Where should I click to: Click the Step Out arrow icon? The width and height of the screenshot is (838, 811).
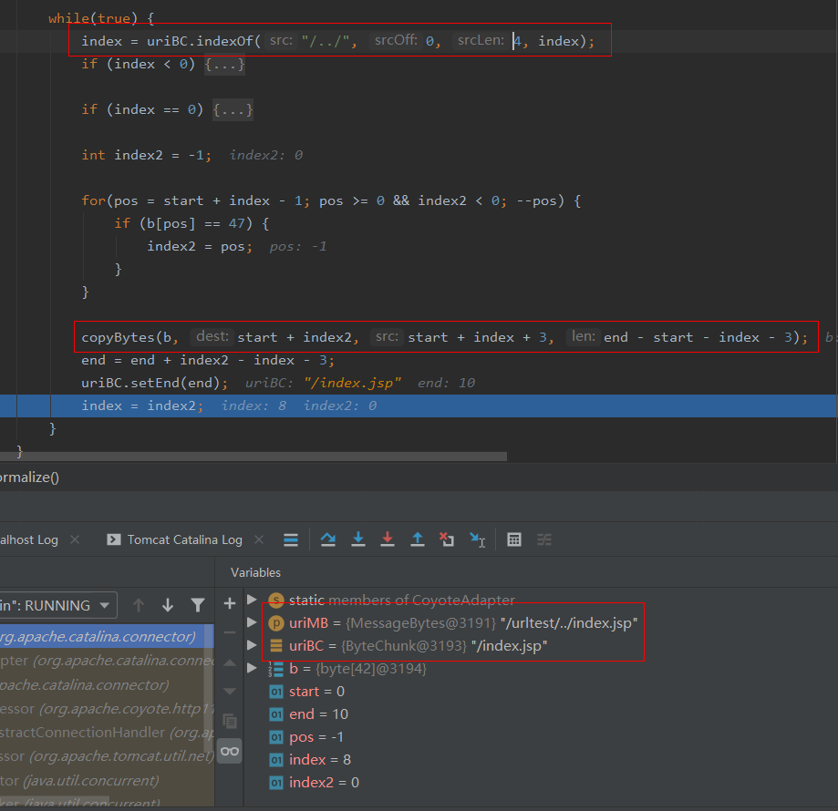pos(418,539)
